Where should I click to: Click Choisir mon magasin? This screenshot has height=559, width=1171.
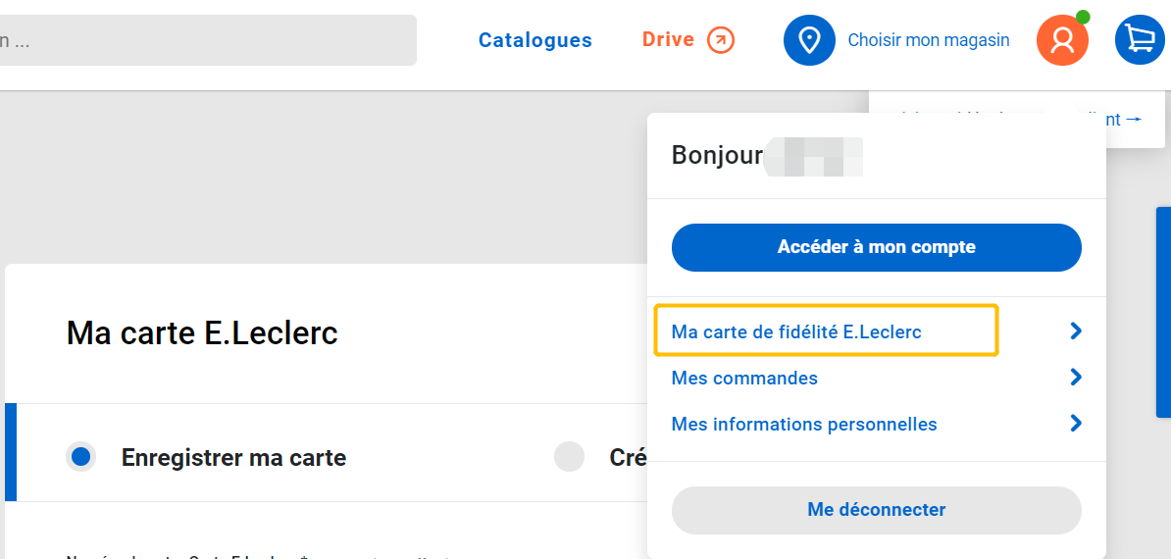tap(929, 39)
